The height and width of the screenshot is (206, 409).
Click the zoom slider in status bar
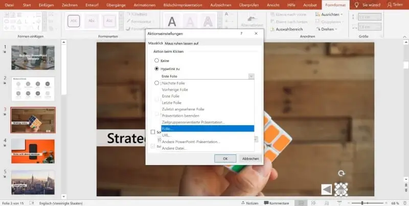(363, 203)
